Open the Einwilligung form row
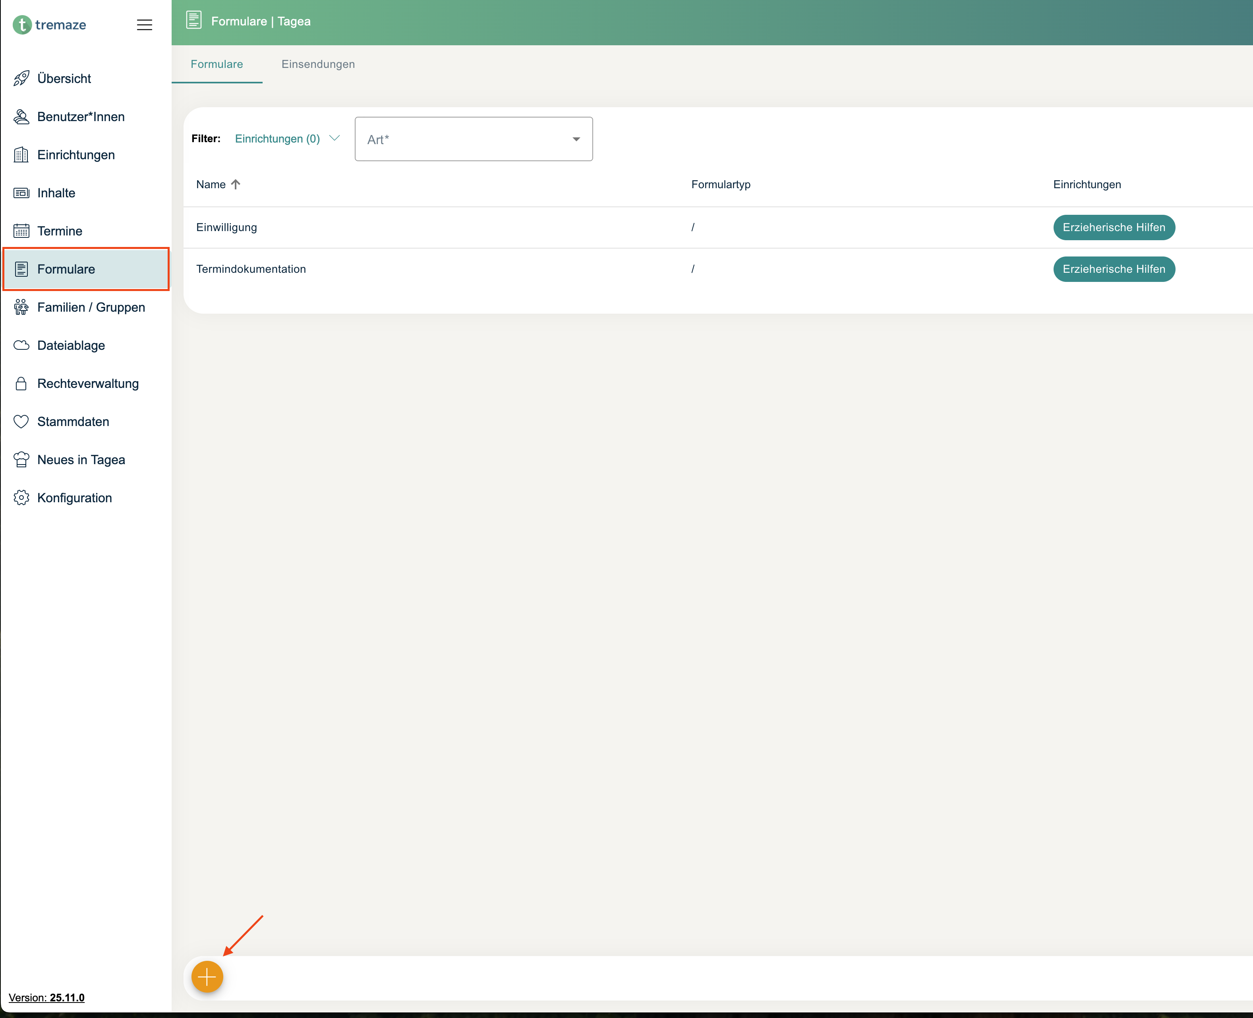Screen dimensions: 1253x1018 coord(226,228)
